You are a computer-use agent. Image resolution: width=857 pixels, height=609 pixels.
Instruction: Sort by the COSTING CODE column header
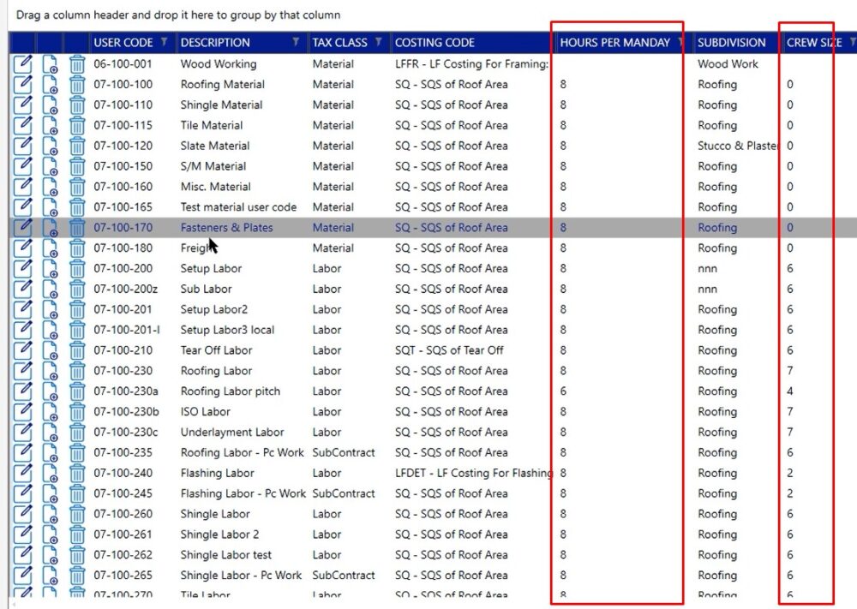[434, 42]
